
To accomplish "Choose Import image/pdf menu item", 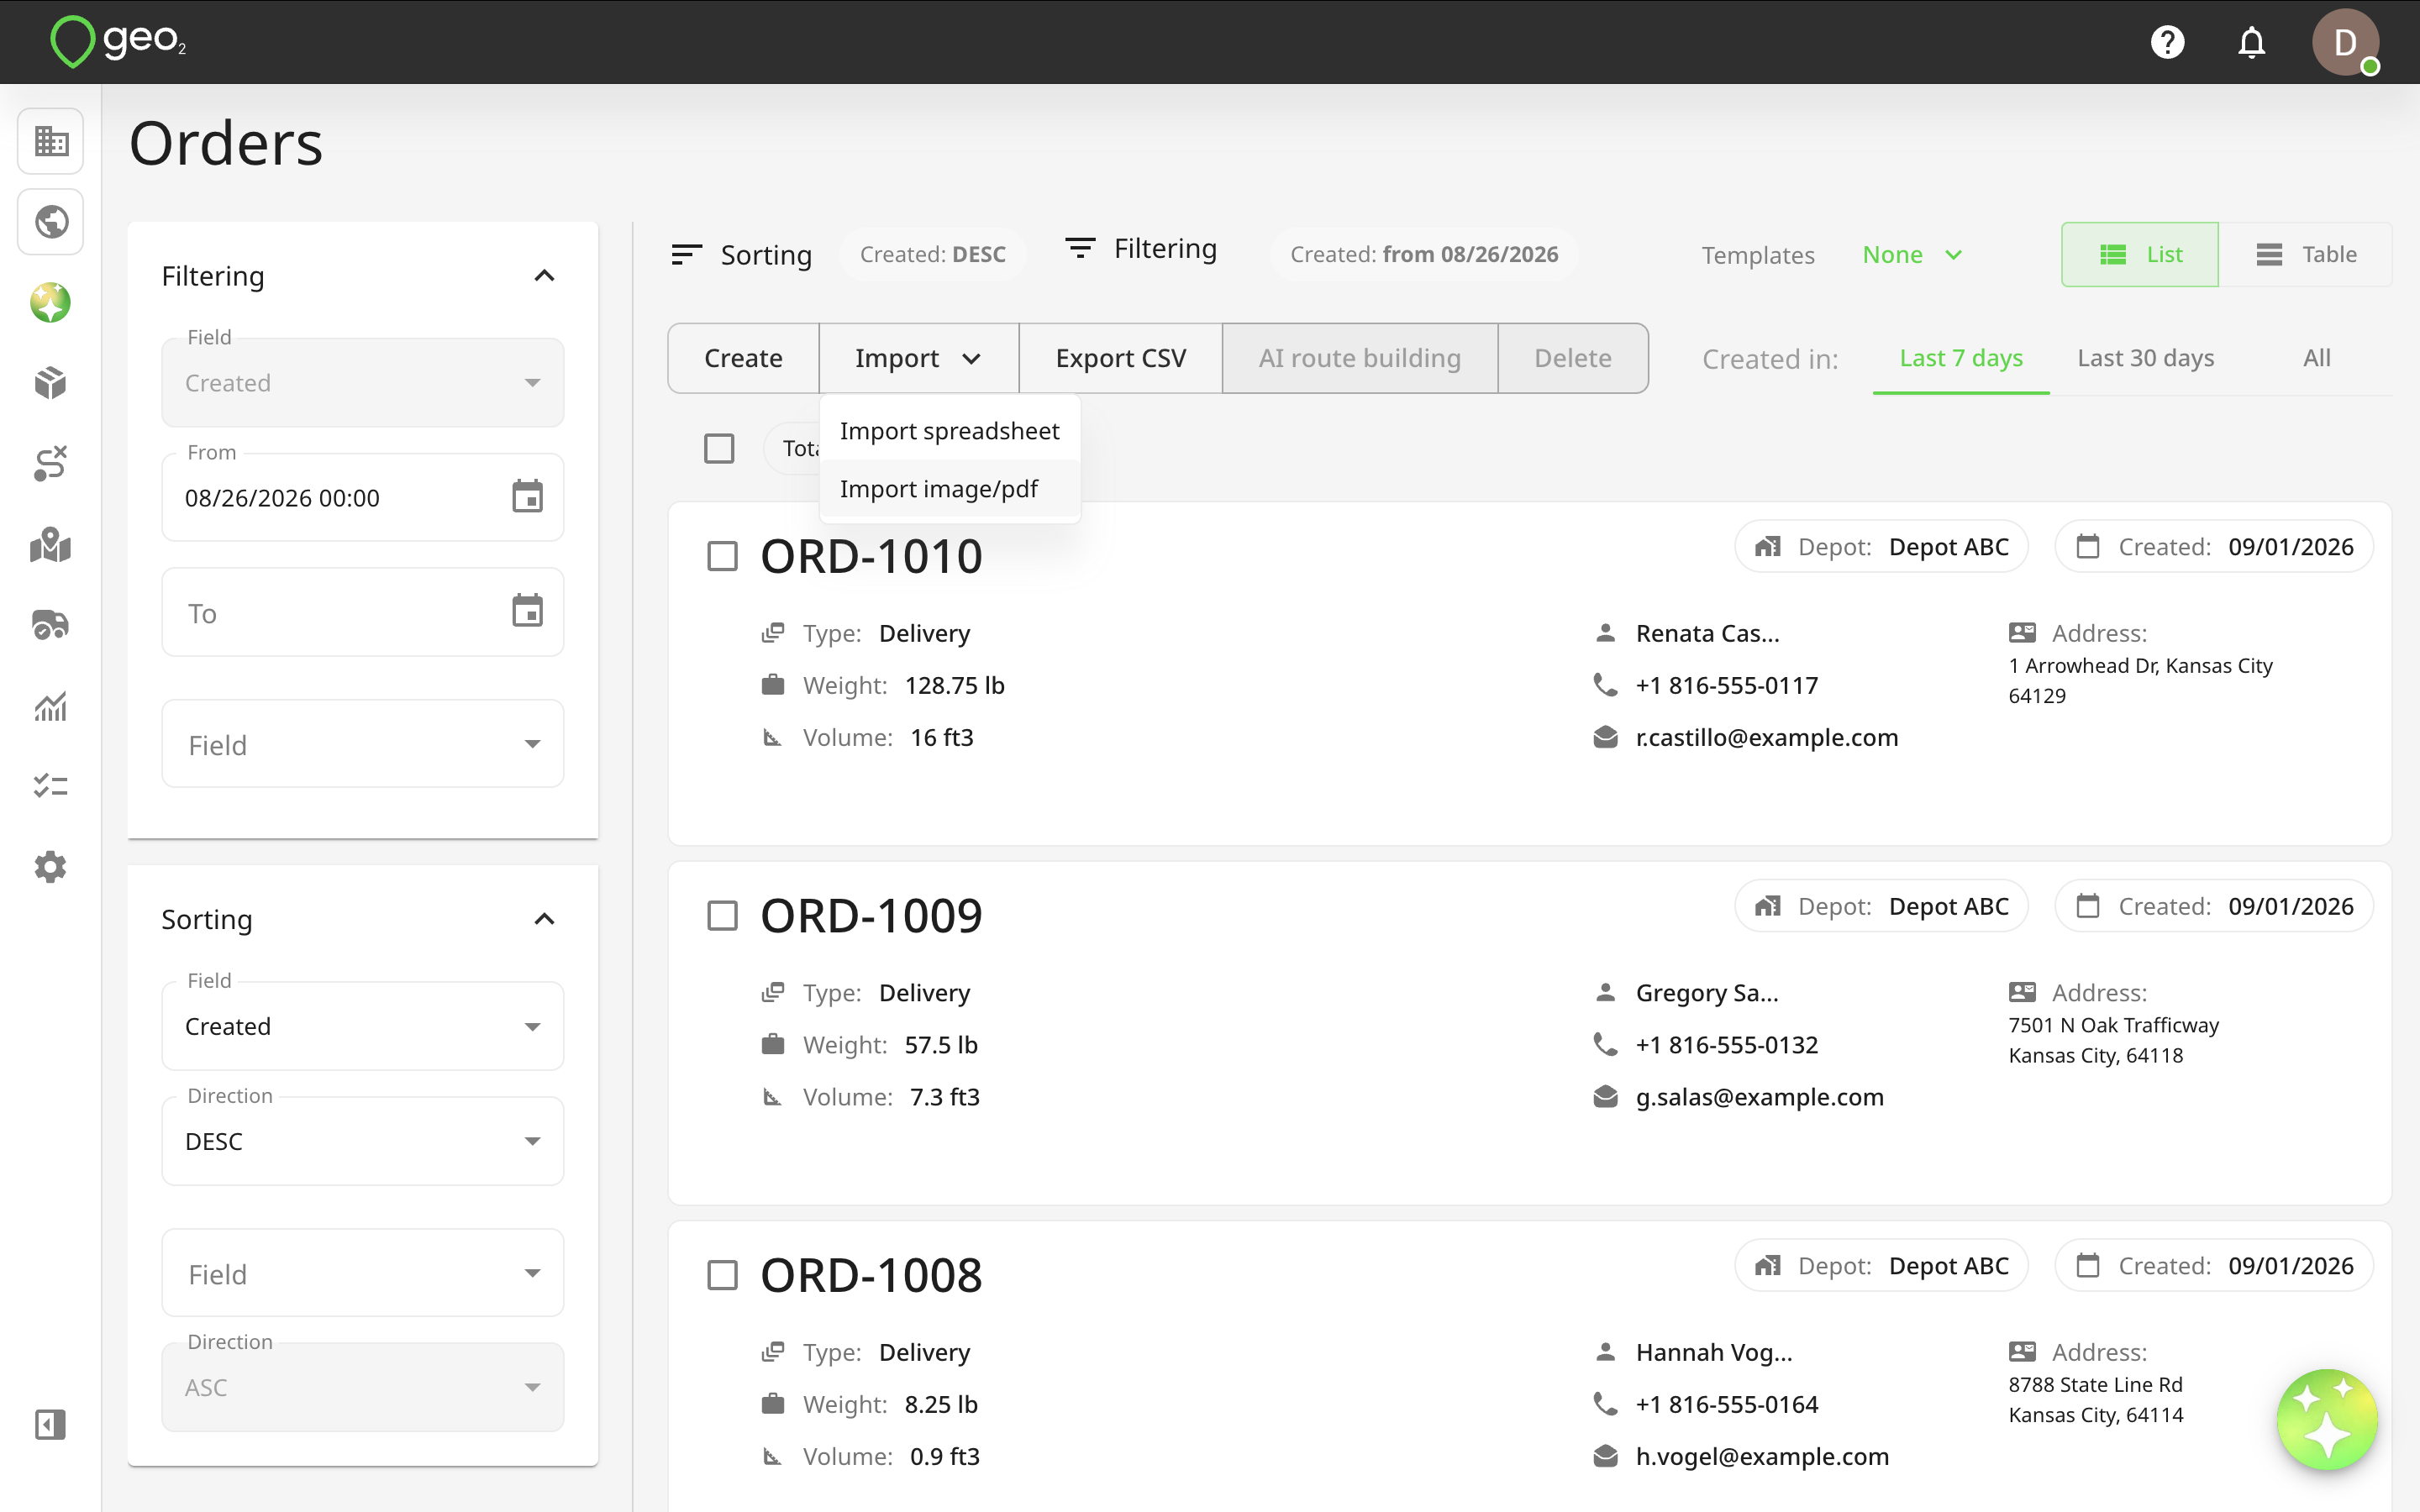I will pyautogui.click(x=949, y=489).
